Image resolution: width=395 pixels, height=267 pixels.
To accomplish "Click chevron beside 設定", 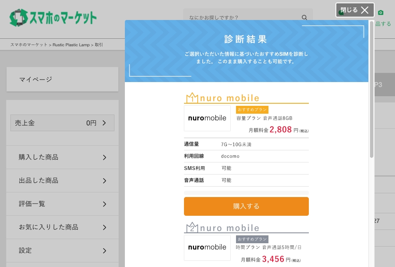I will 104,251.
